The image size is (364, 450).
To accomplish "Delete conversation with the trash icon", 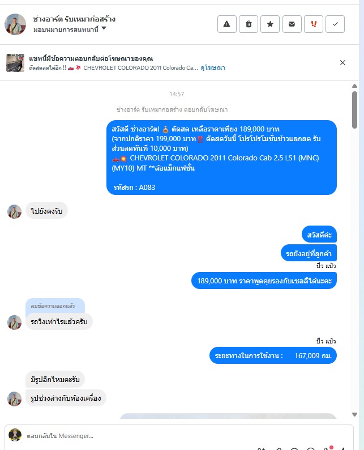I will tap(249, 24).
